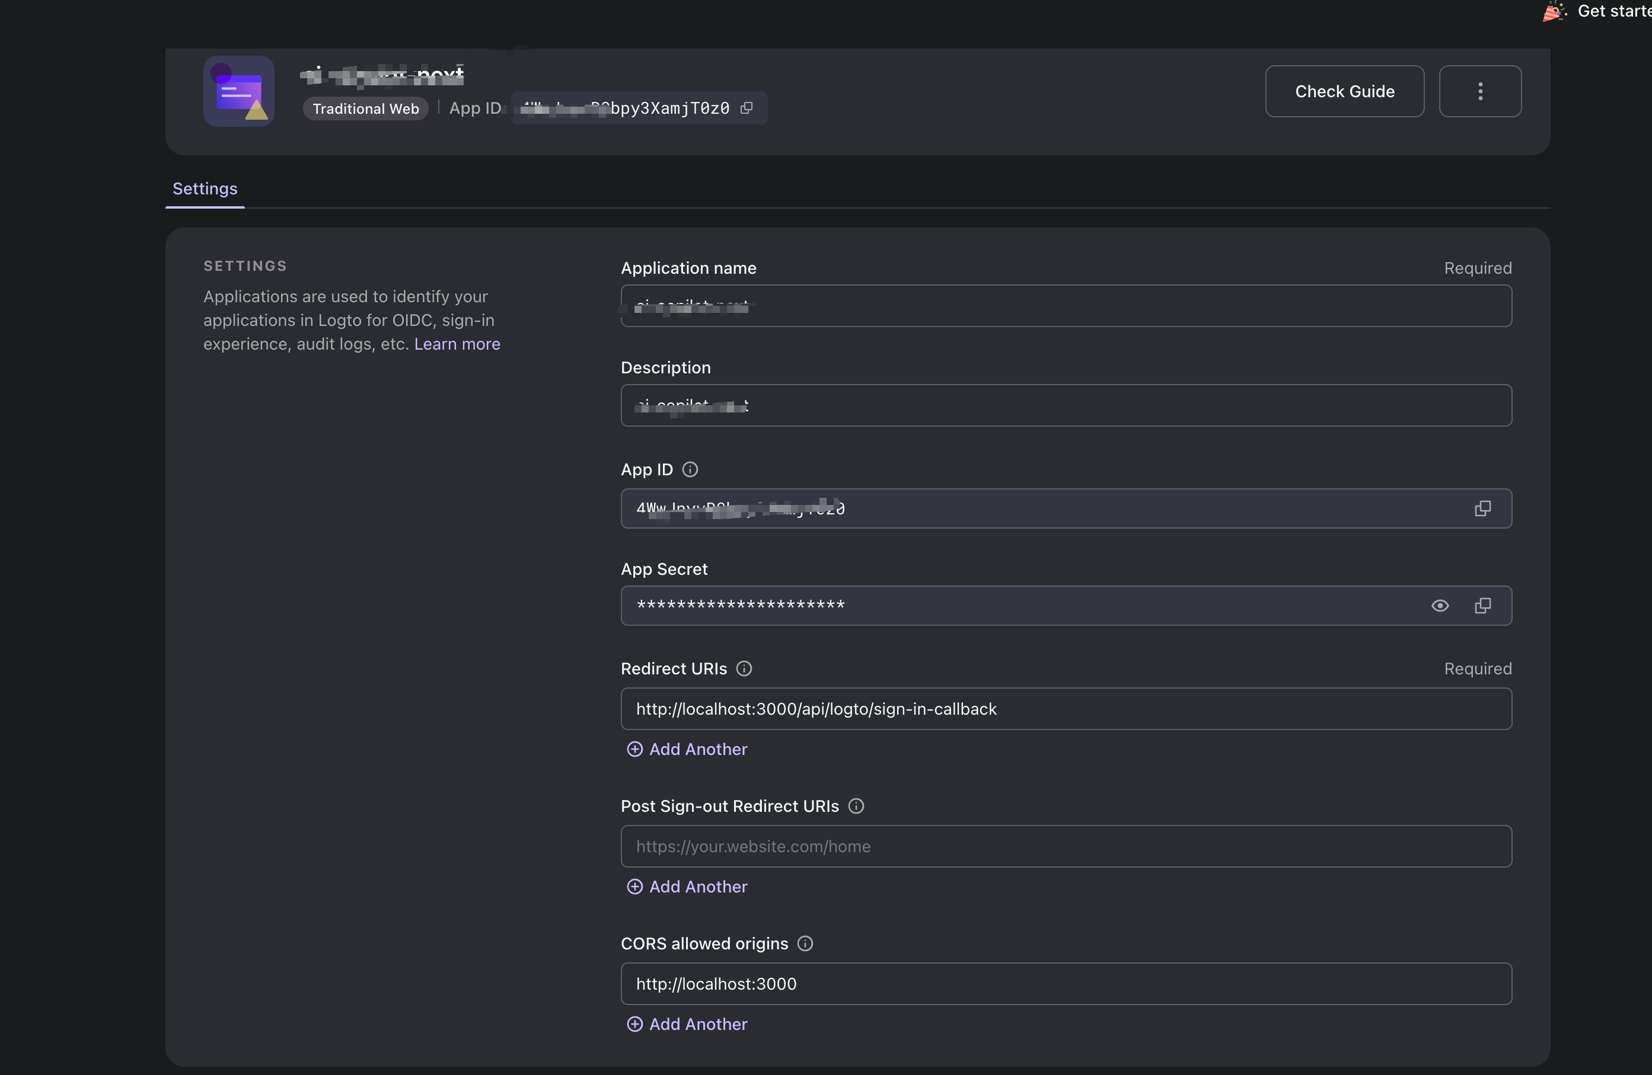Copy the App ID field value
Image resolution: width=1652 pixels, height=1075 pixels.
(x=1482, y=508)
